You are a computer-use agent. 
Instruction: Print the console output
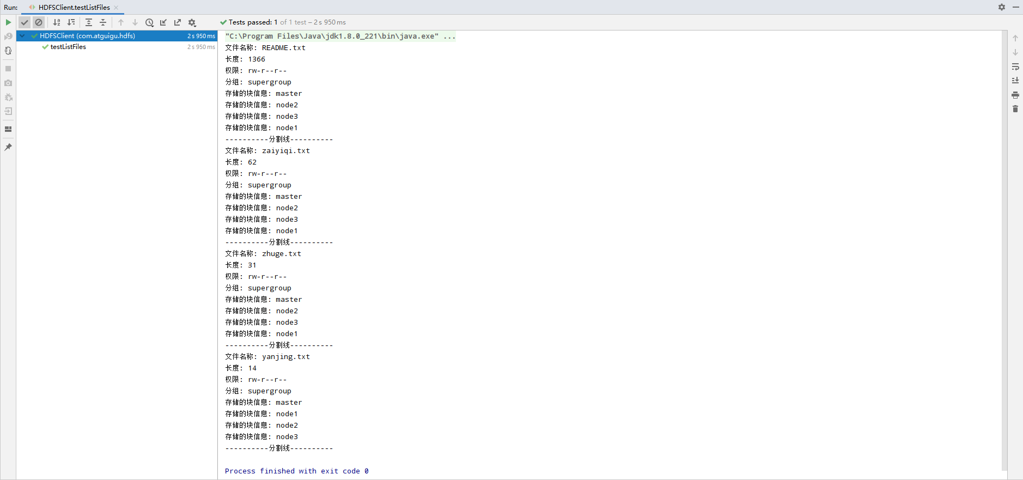pyautogui.click(x=1015, y=95)
